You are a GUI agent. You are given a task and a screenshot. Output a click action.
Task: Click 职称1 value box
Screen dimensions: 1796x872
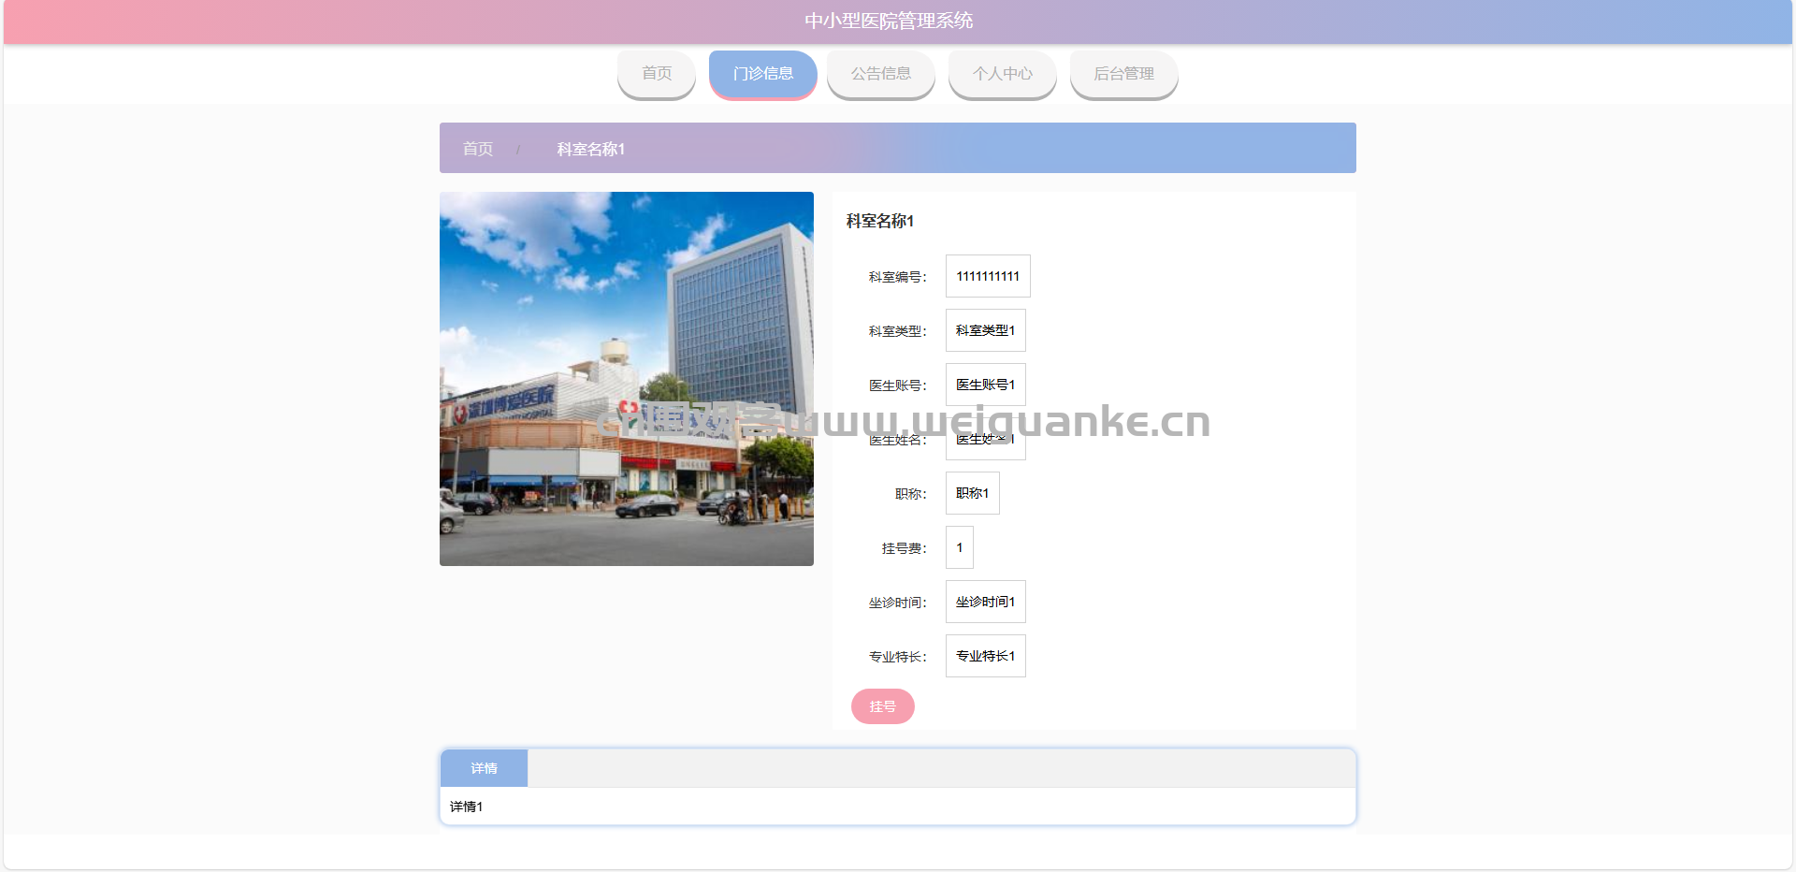[973, 493]
